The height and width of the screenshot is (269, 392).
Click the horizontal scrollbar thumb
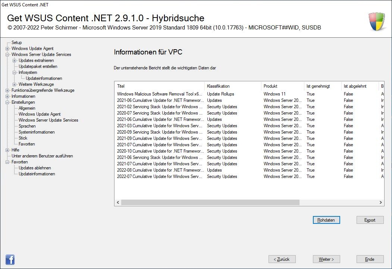pos(210,202)
